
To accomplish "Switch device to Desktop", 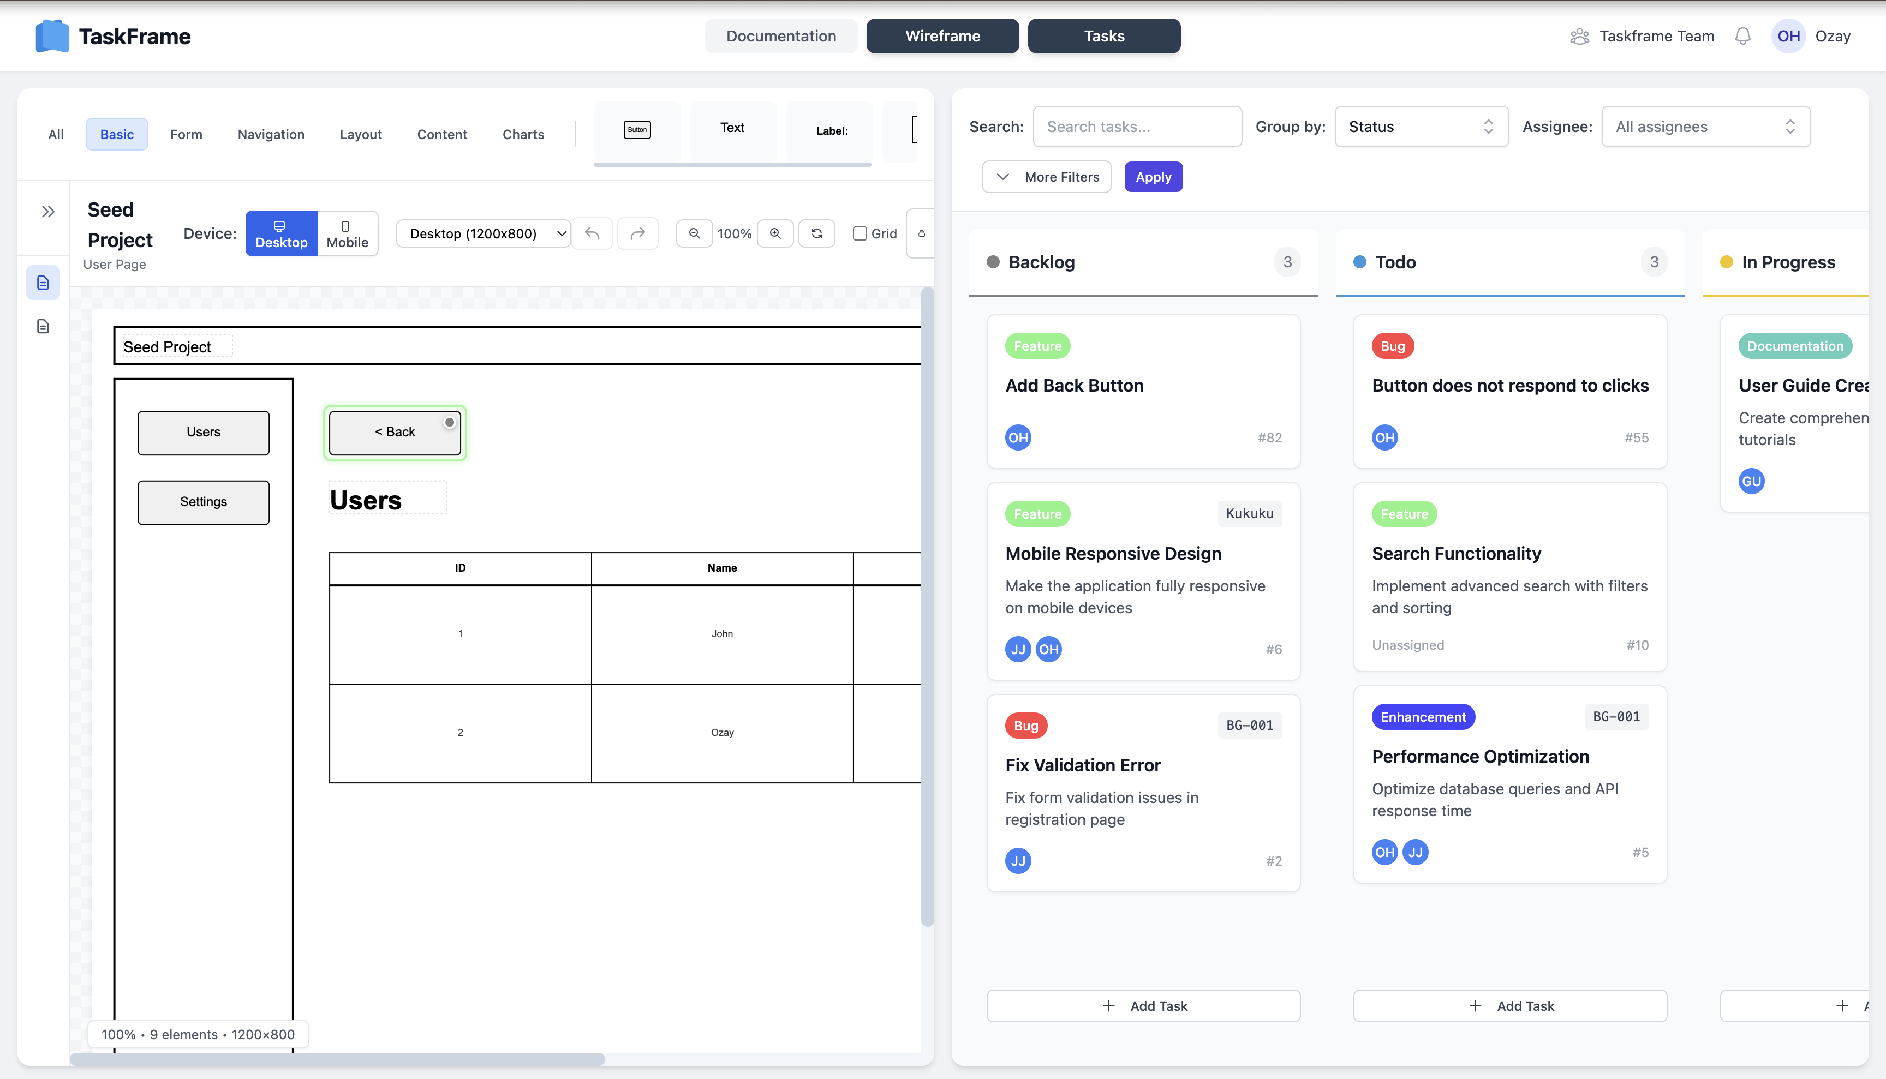I will coord(282,233).
